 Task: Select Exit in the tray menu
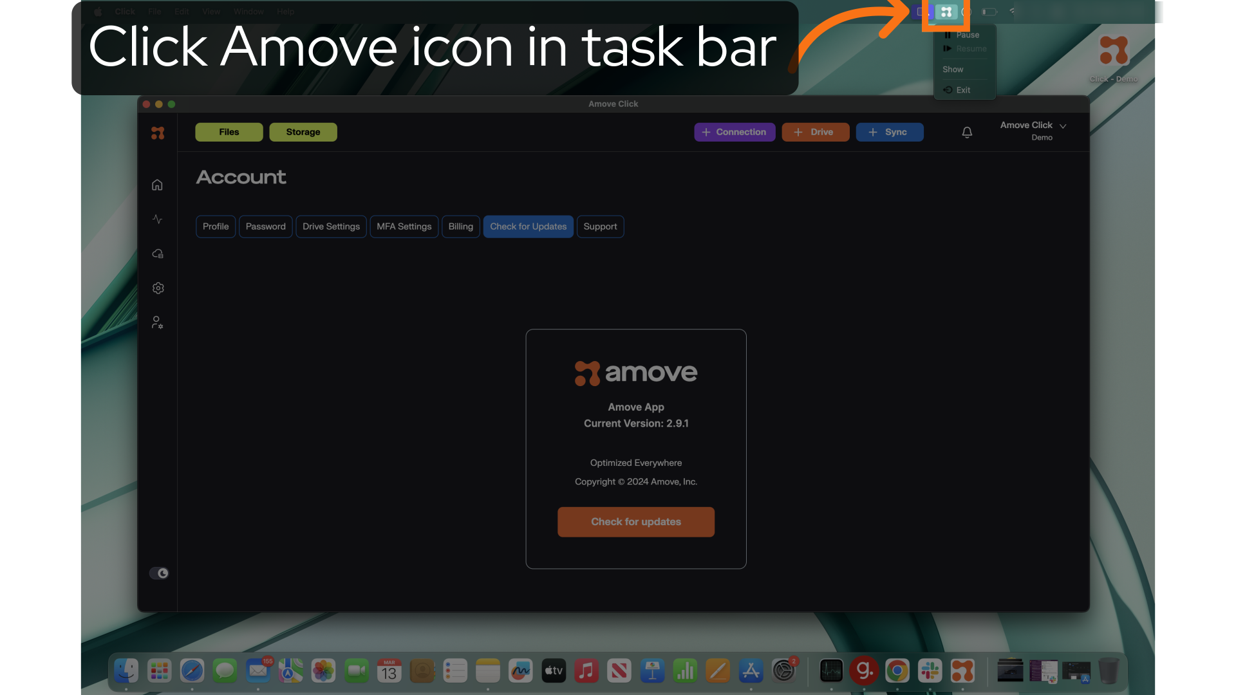pos(962,90)
